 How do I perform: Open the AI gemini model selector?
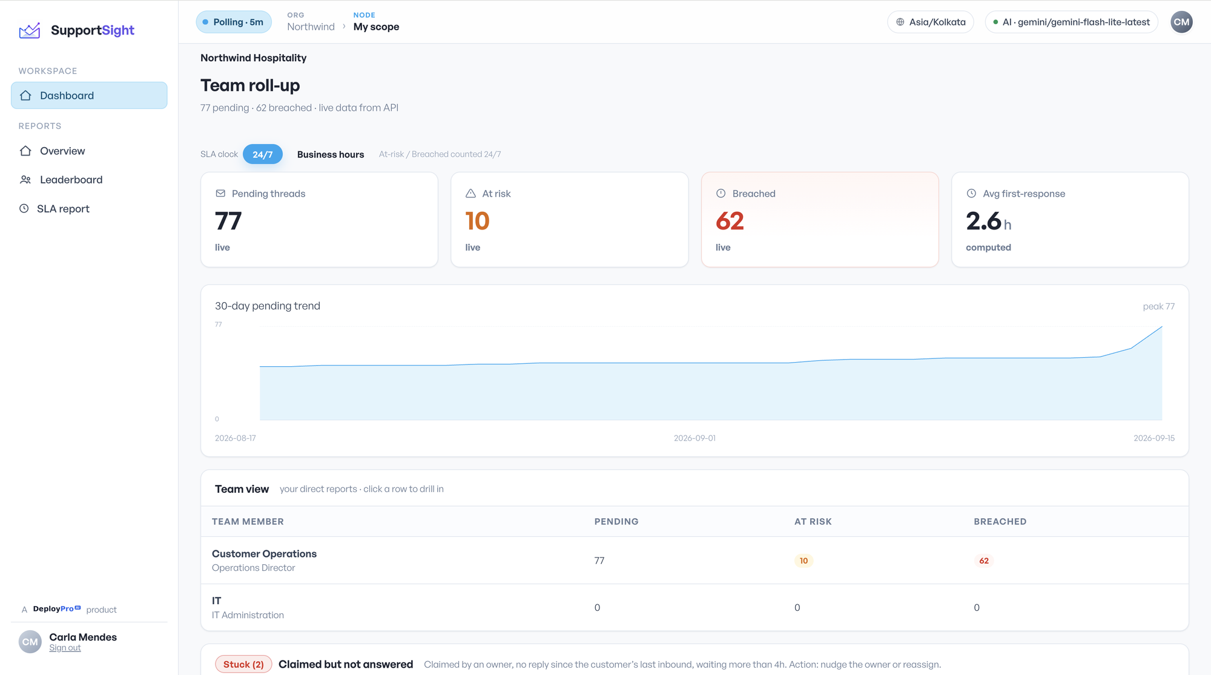(x=1071, y=22)
